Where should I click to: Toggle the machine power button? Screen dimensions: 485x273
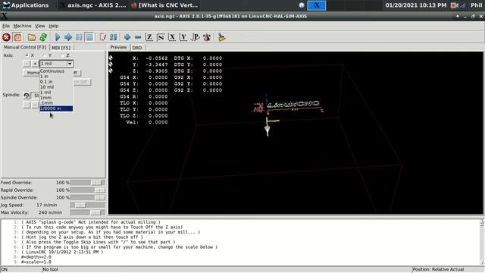point(17,37)
